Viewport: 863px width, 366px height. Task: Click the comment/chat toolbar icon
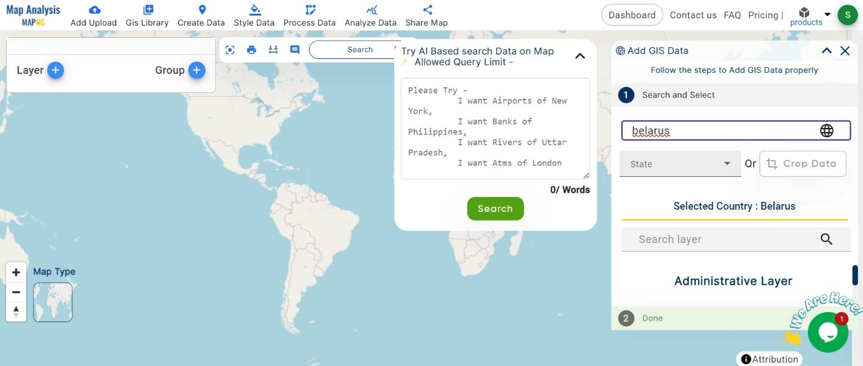tap(295, 50)
